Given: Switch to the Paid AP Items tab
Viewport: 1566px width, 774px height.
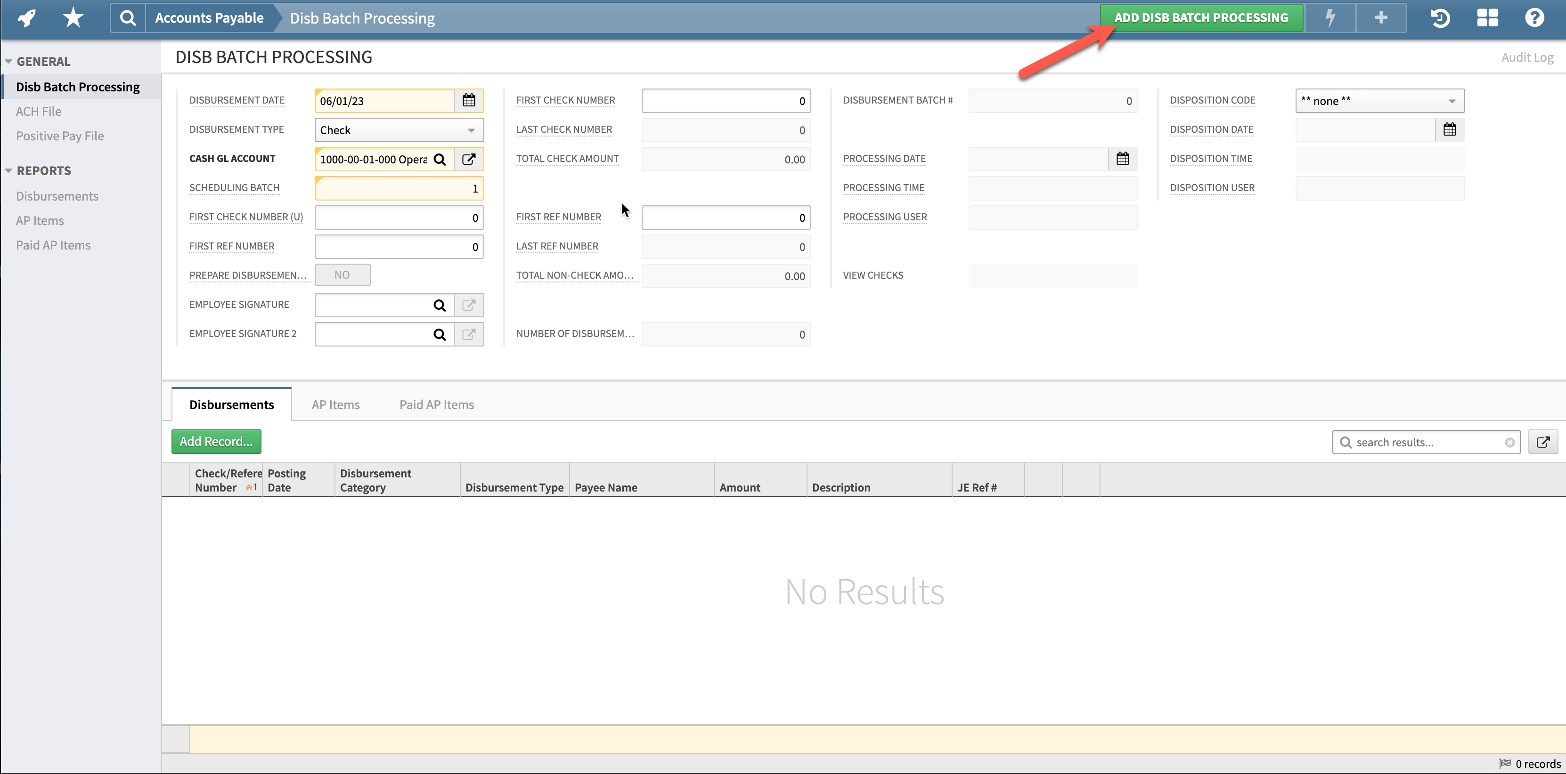Looking at the screenshot, I should point(436,404).
